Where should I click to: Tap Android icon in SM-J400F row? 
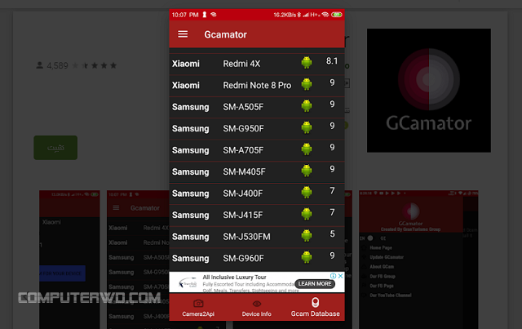coord(307,193)
